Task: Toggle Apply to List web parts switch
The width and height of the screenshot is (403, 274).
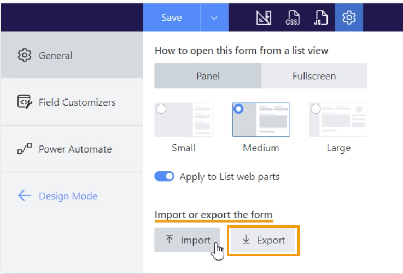Action: point(164,177)
